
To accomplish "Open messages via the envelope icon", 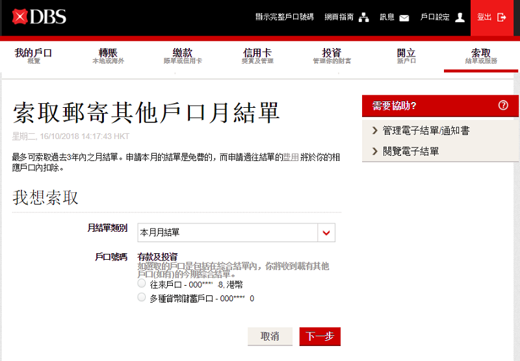I will [x=404, y=18].
